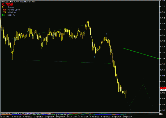Image resolution: width=166 pixels, height=118 pixels.
Task: Click the indicator sub-window below the chart
Action: 80,114
